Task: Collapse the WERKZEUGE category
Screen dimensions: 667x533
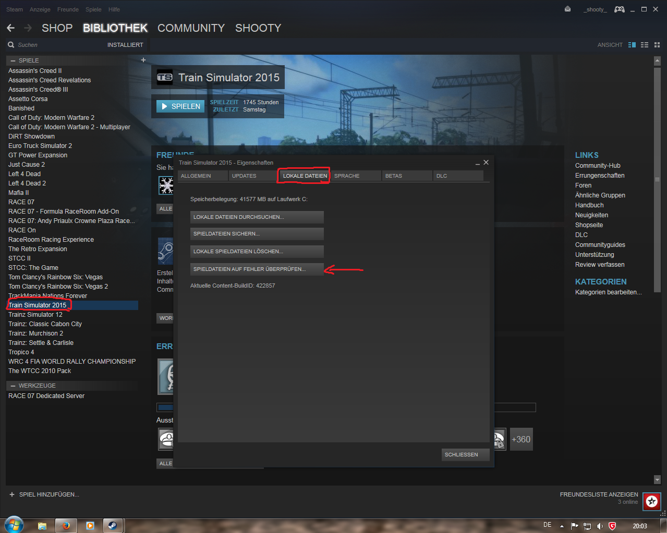Action: (x=13, y=386)
